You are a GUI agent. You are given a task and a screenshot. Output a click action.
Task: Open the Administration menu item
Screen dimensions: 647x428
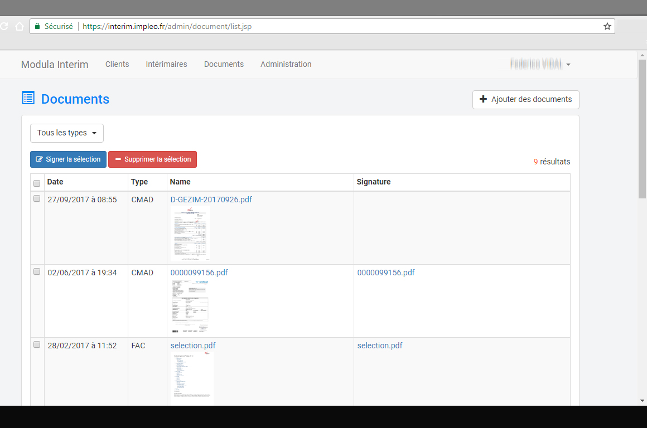click(286, 64)
